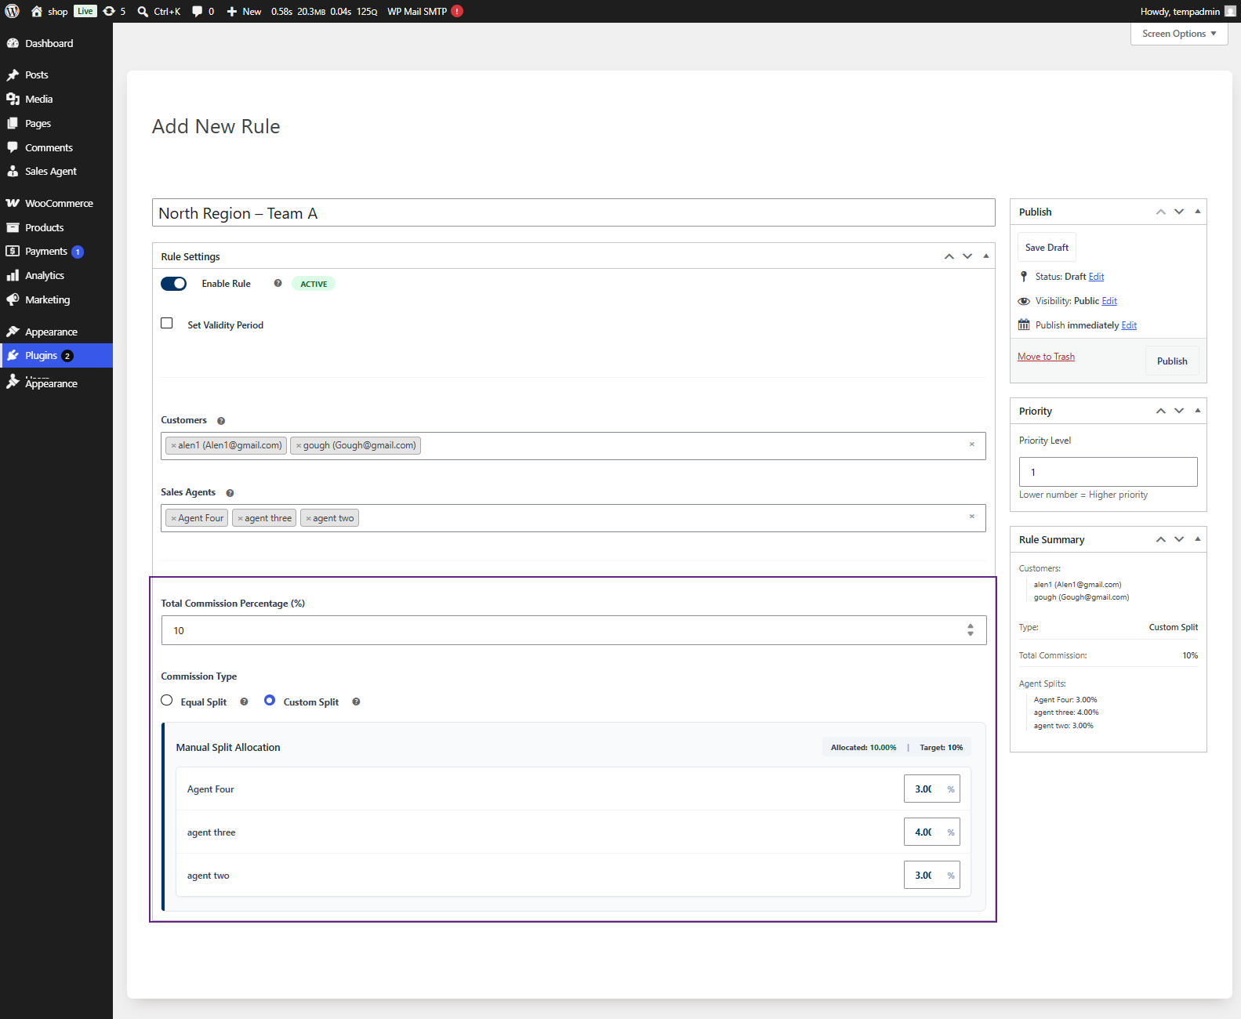Click the Enable Rule help icon
Screen dimensions: 1241x1019
[278, 283]
